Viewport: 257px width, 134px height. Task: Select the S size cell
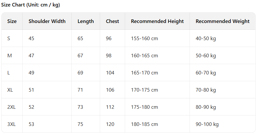tap(9, 39)
